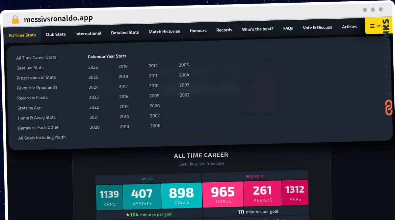Open the International nav item
Image resolution: width=395 pixels, height=220 pixels.
[x=88, y=33]
